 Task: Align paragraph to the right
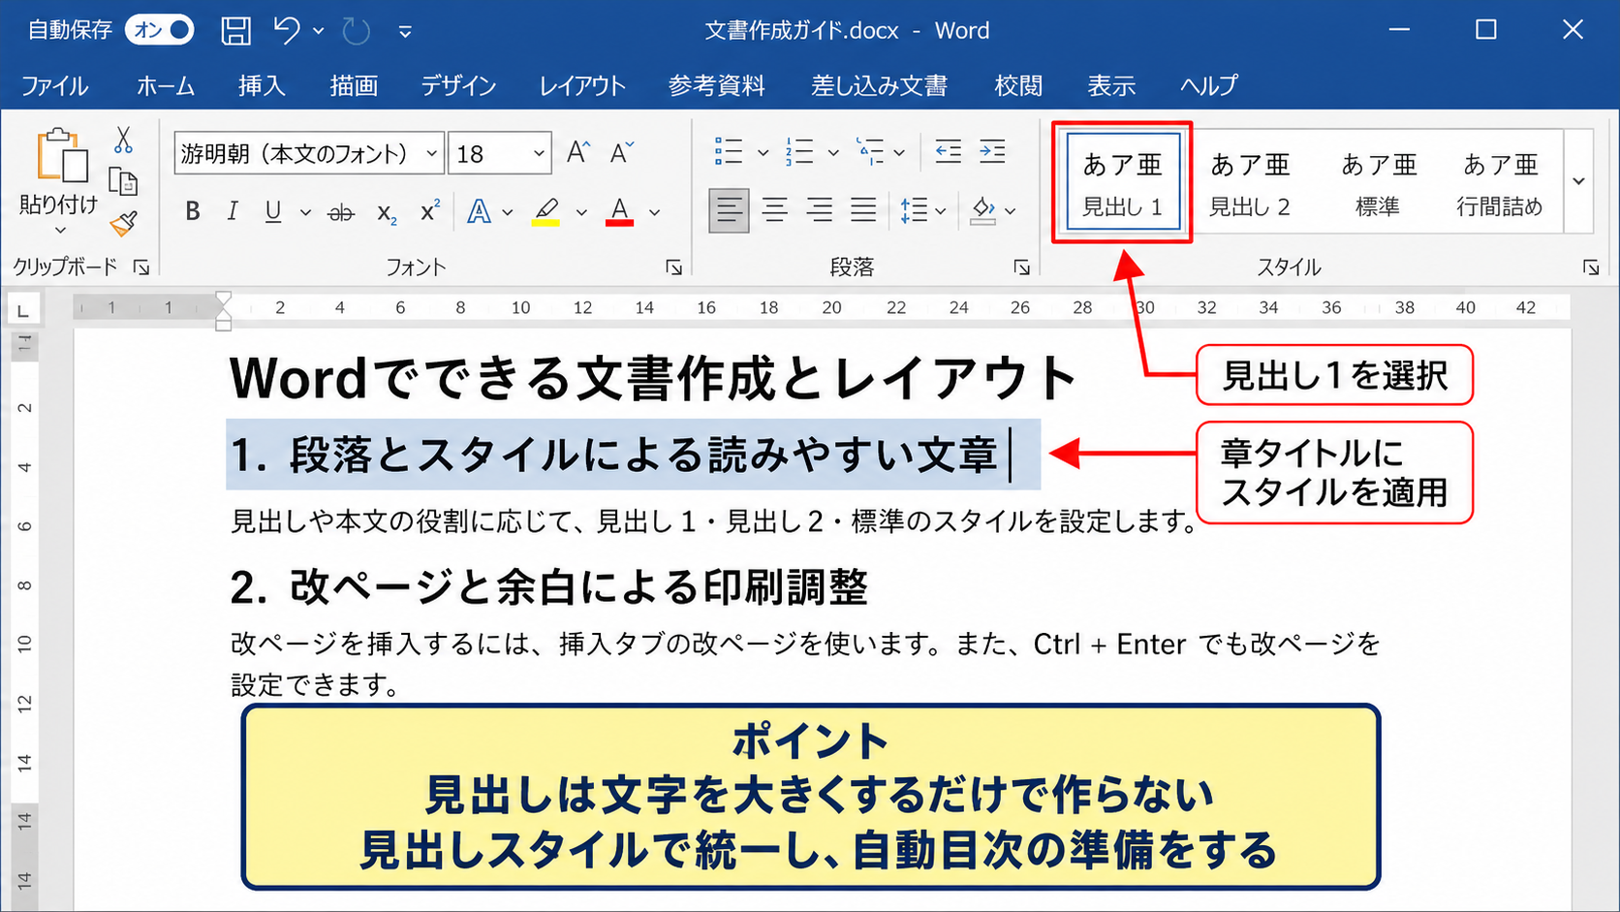819,210
